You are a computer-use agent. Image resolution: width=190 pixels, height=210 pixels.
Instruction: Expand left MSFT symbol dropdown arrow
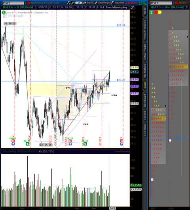pyautogui.click(x=26, y=3)
